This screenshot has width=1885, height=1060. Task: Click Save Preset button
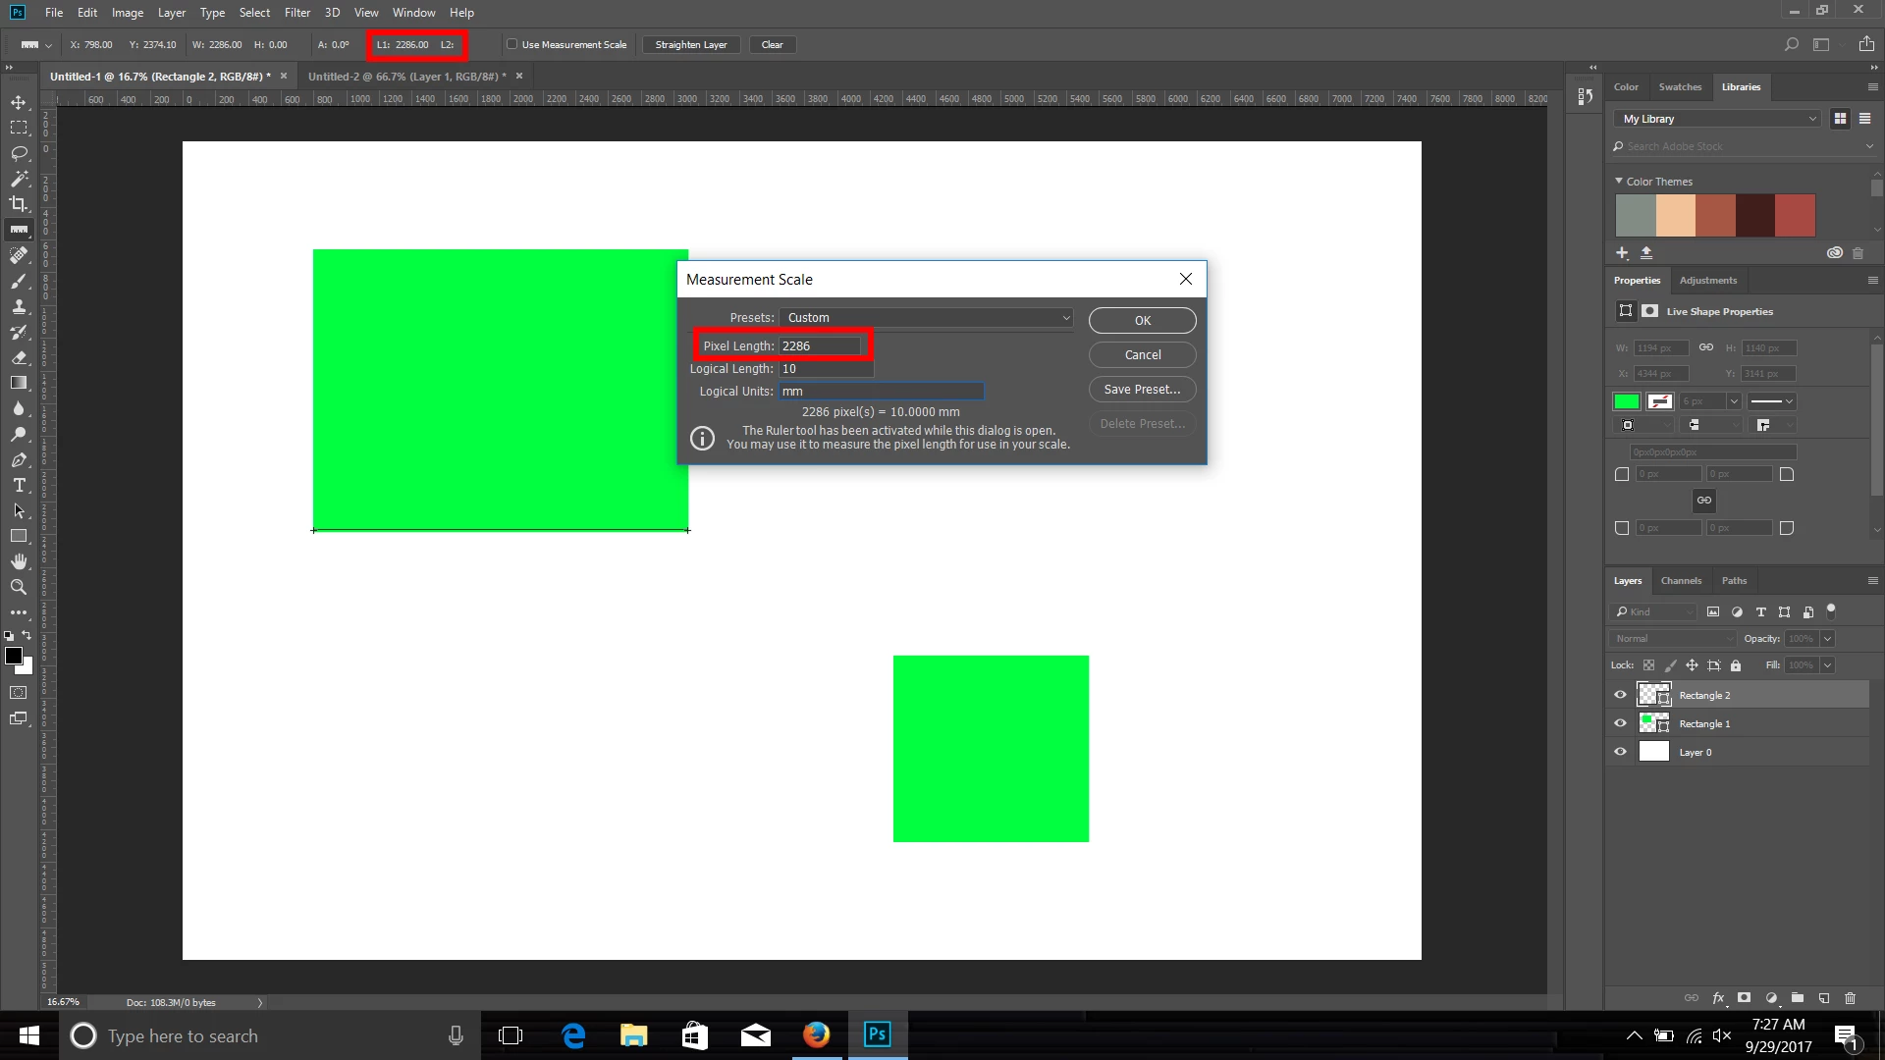coord(1142,390)
